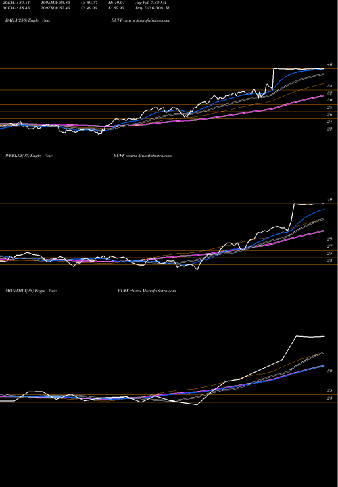Screen dimensions: 338x487
Task: Click the close price C: value
Action: pos(91,8)
